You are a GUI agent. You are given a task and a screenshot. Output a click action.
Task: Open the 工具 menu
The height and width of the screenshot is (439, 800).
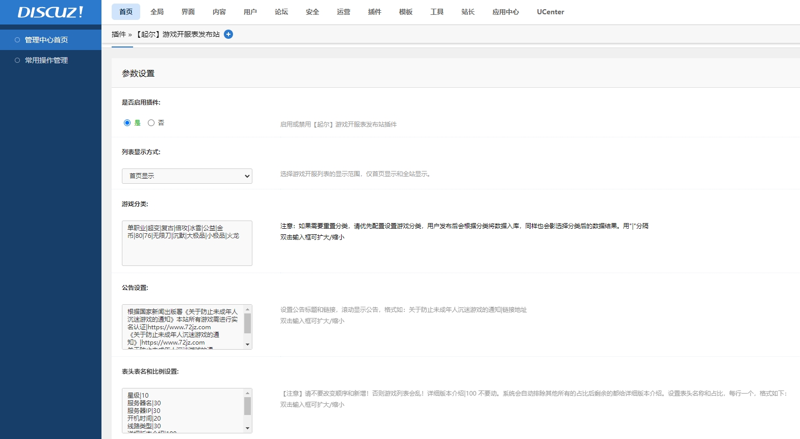pos(437,12)
